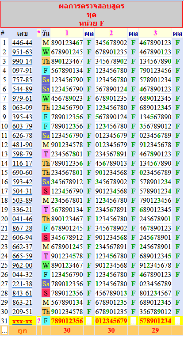The height and width of the screenshot is (337, 184).
Task: Click the total 29 under column 3
Action: [x=155, y=330]
